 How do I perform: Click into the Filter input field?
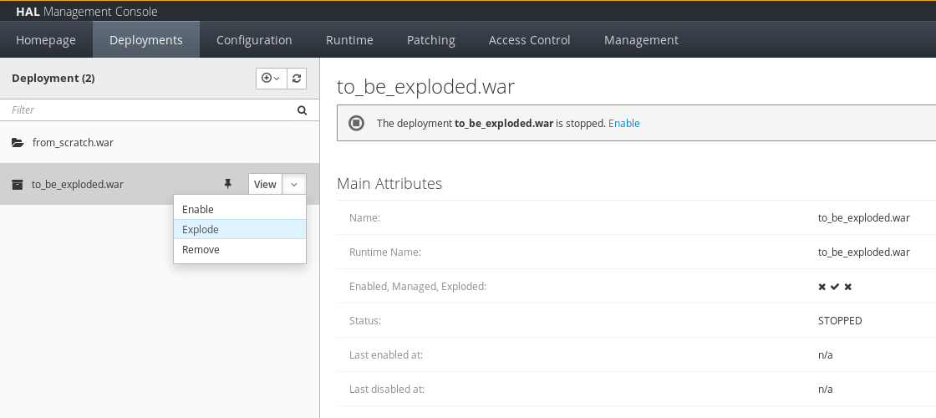tap(152, 110)
